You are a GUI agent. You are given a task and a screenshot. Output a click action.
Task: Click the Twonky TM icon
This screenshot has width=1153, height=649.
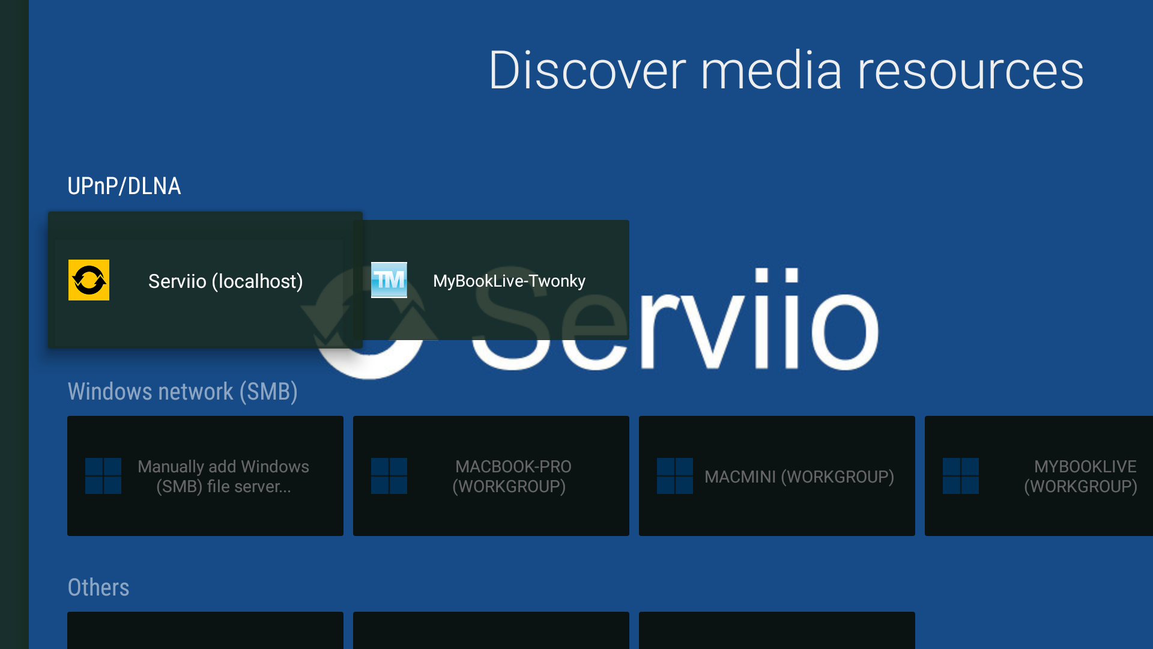click(389, 279)
